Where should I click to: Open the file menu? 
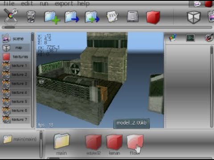pos(9,3)
